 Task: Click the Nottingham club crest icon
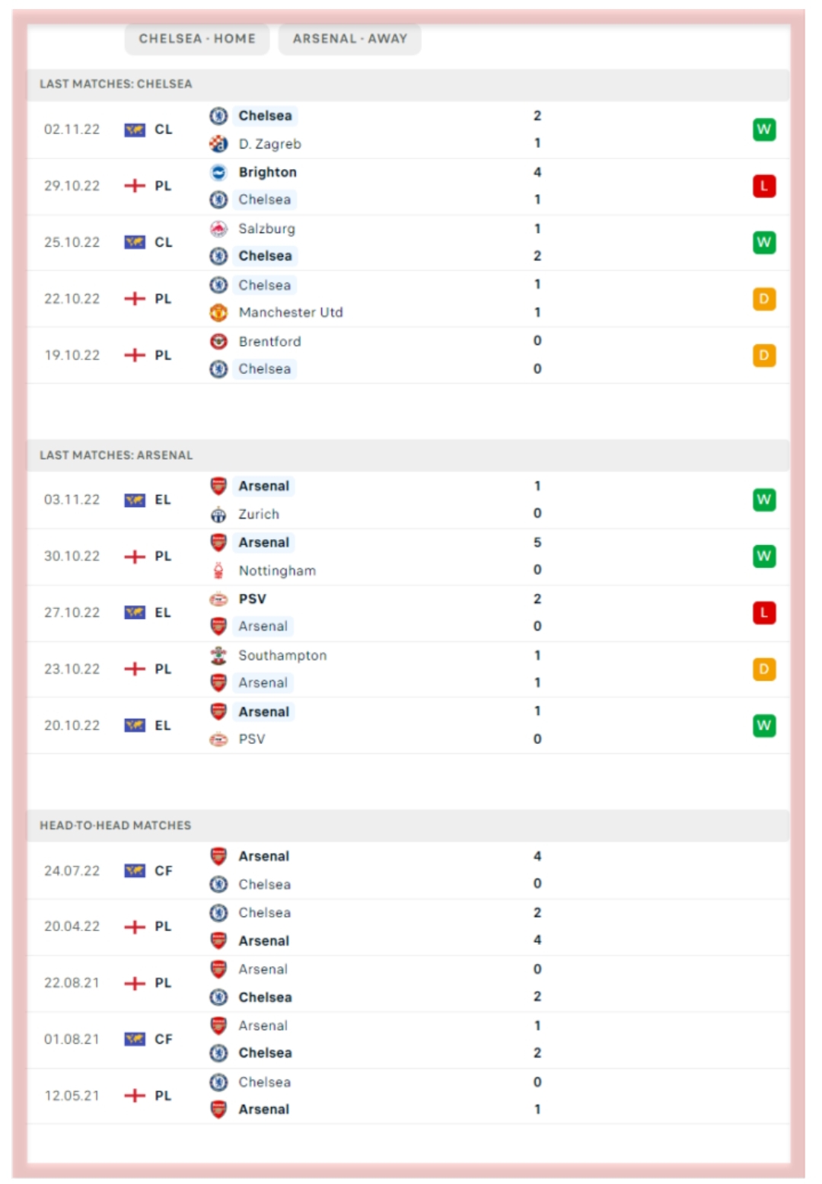point(218,570)
